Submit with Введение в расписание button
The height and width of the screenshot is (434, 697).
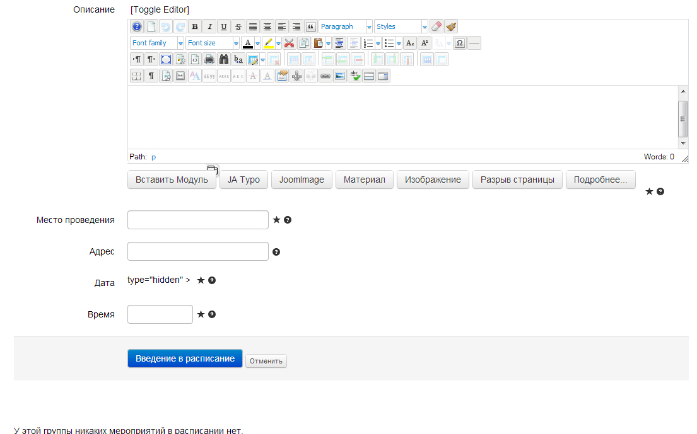tap(185, 358)
